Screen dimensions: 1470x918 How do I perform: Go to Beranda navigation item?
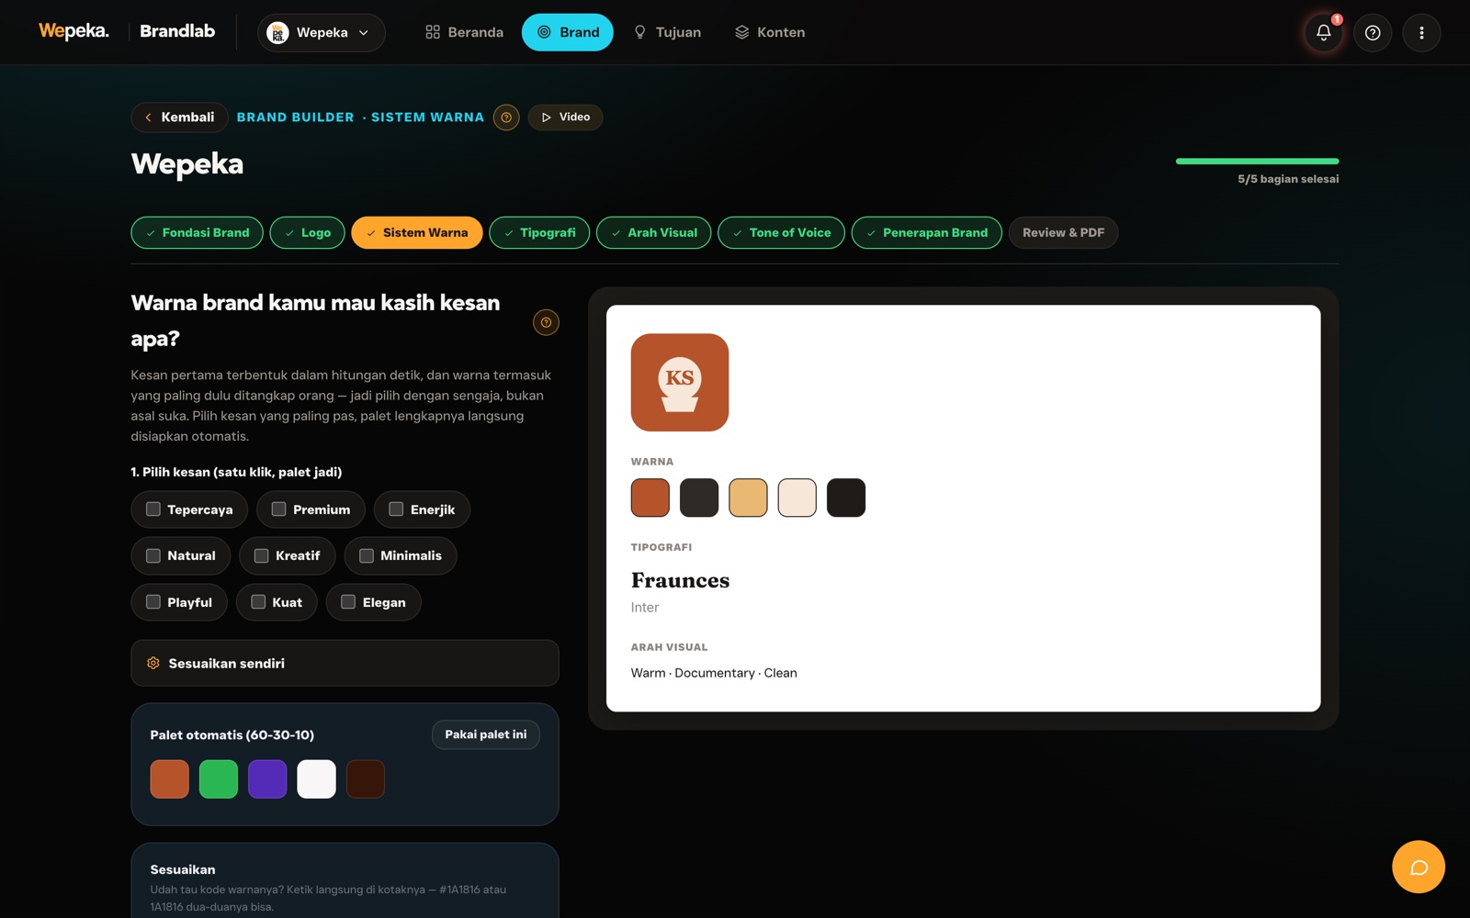click(465, 32)
